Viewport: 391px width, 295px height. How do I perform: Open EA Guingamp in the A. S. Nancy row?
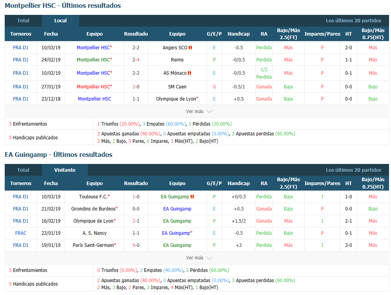pos(176,233)
